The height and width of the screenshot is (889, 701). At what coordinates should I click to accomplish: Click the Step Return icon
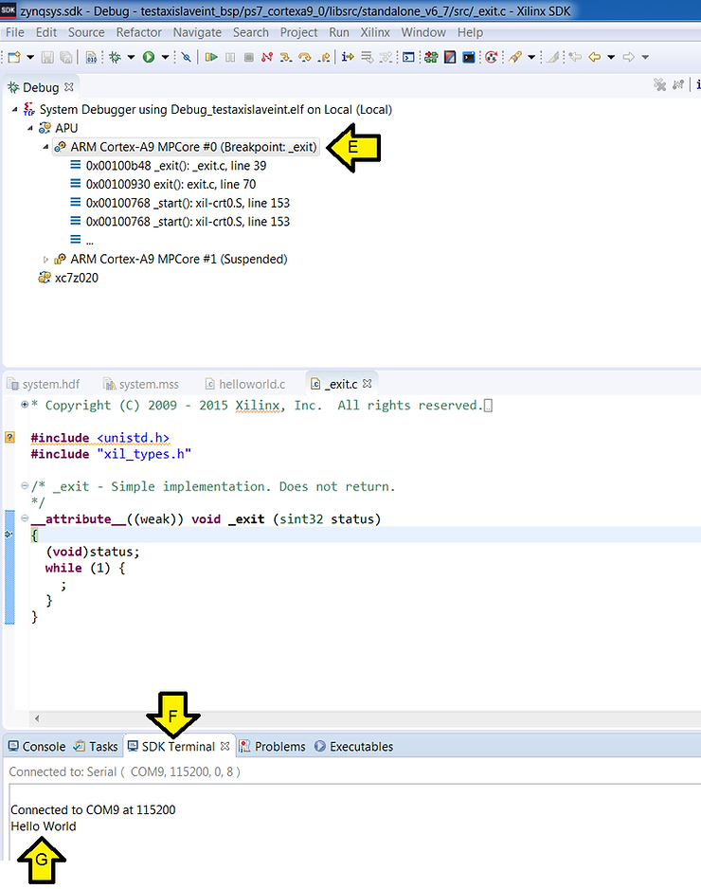coord(324,57)
